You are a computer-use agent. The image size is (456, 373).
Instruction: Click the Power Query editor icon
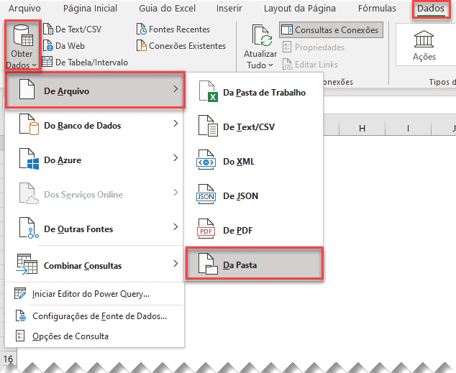20,293
